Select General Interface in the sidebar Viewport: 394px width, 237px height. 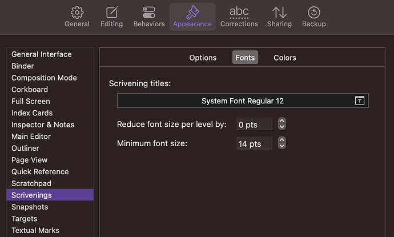tap(50, 54)
